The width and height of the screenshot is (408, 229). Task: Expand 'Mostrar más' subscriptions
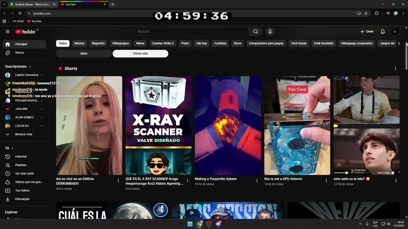click(24, 134)
